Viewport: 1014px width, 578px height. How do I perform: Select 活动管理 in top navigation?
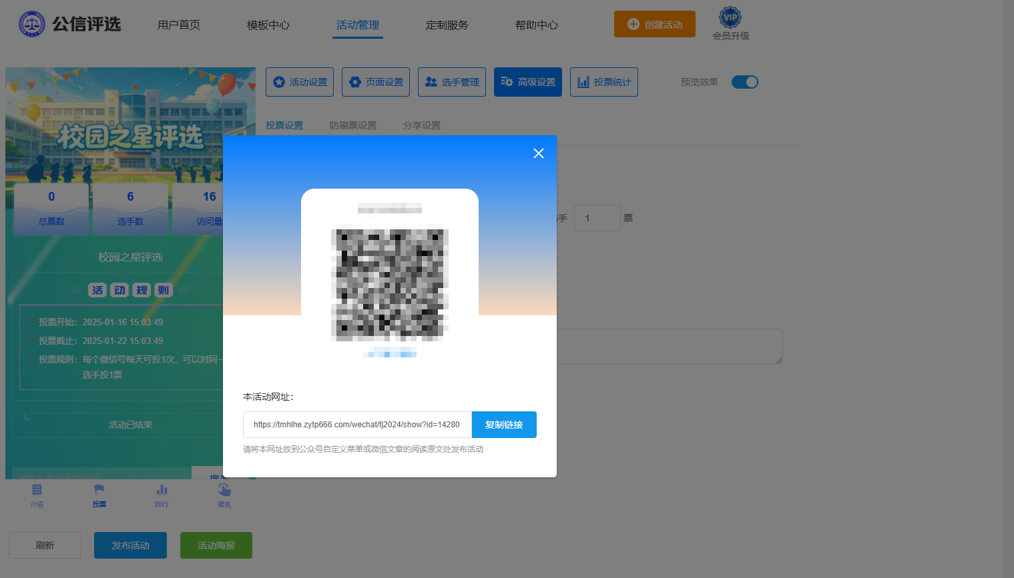(358, 25)
